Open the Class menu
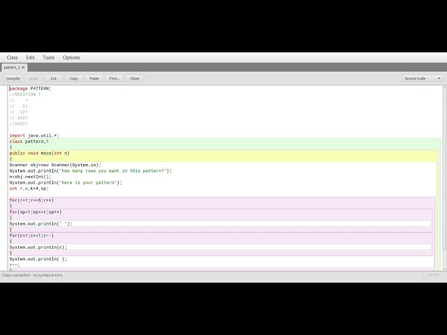 tap(13, 57)
